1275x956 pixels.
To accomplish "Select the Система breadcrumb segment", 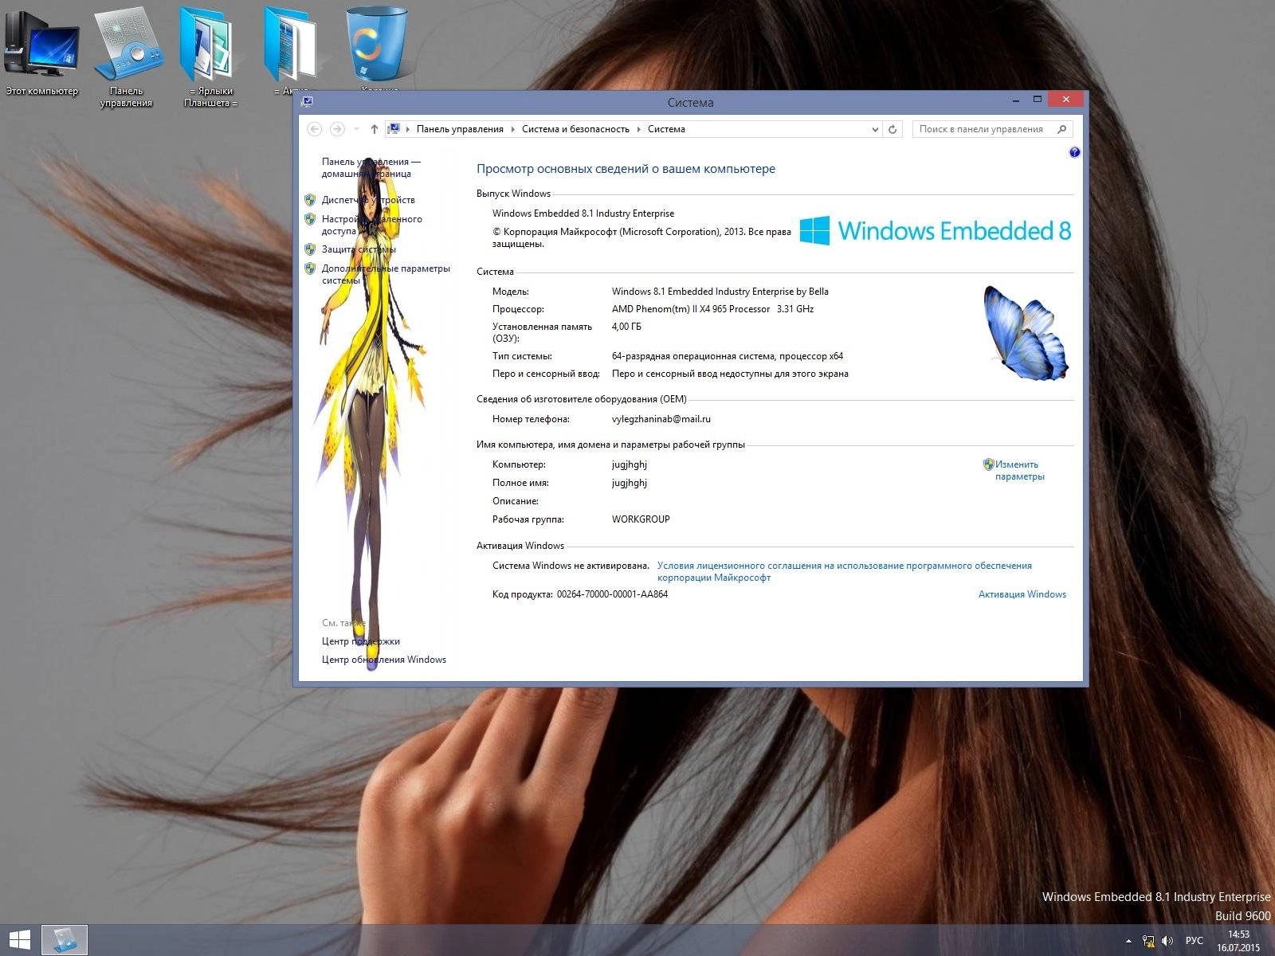I will click(666, 129).
